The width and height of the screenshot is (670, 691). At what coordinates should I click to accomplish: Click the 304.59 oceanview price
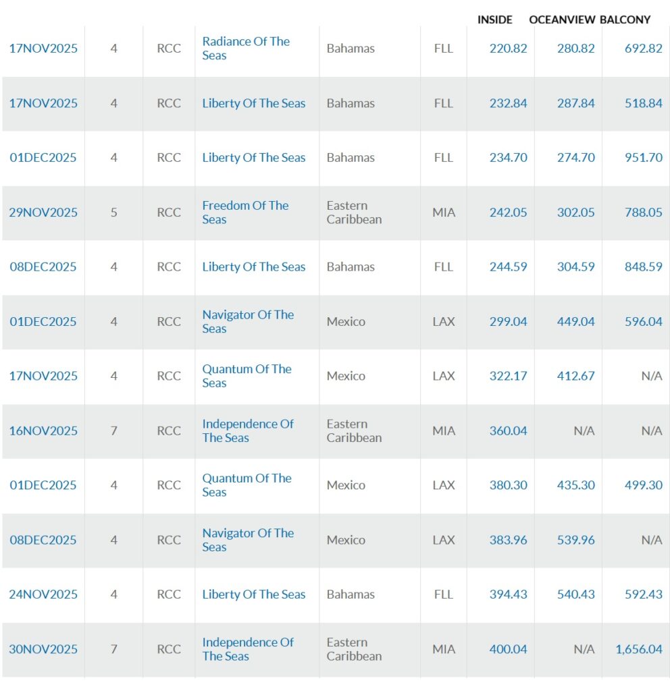click(x=575, y=267)
